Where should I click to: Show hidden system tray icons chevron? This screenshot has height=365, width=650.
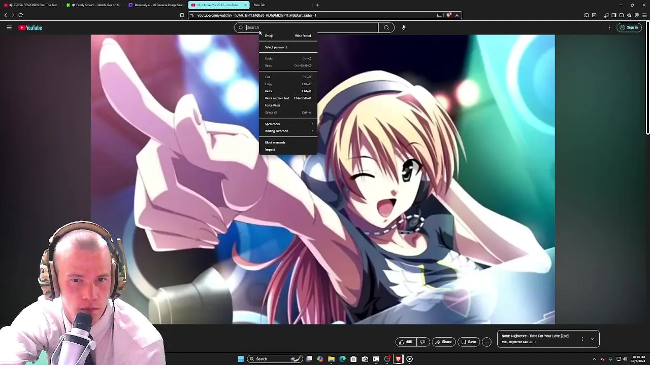(x=594, y=359)
